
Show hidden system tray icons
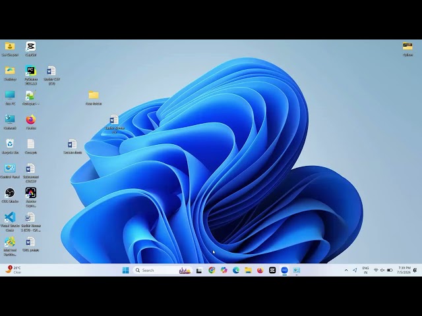(346, 271)
